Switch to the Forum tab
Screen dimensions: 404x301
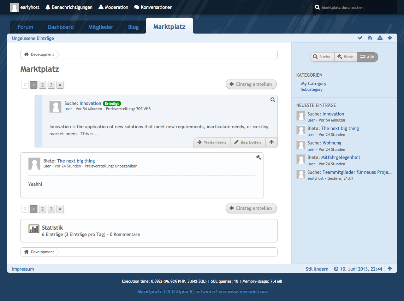(25, 27)
